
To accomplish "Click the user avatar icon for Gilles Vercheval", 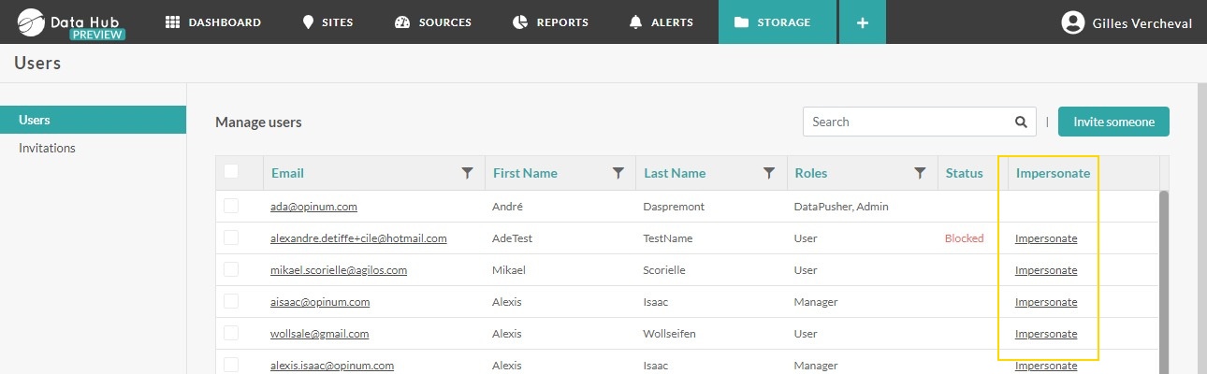I will coord(1072,22).
